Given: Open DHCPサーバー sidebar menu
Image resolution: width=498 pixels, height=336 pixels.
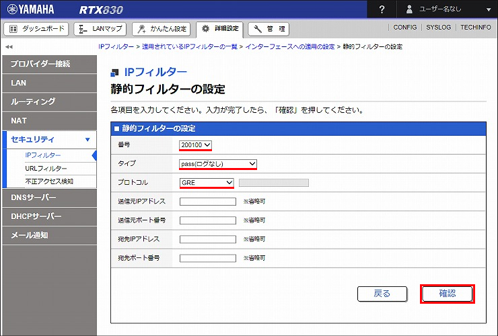Looking at the screenshot, I should (x=50, y=216).
